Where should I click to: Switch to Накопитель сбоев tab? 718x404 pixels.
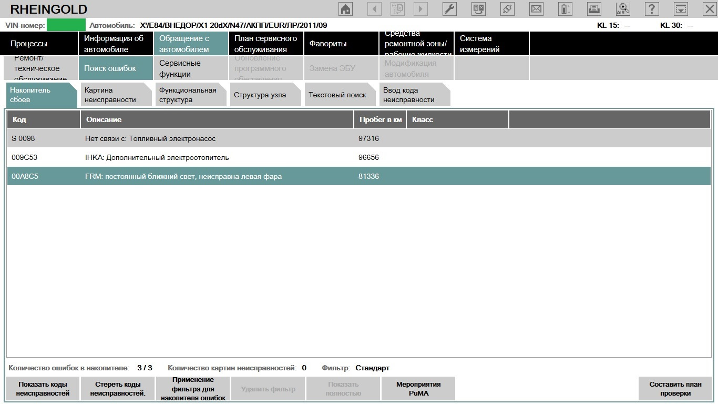(42, 95)
